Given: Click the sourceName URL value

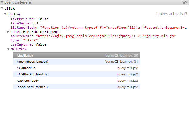Looking at the screenshot, I should tap(106, 36).
